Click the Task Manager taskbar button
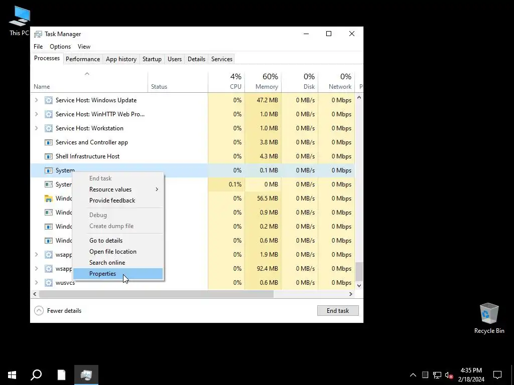The image size is (514, 385). [x=86, y=374]
